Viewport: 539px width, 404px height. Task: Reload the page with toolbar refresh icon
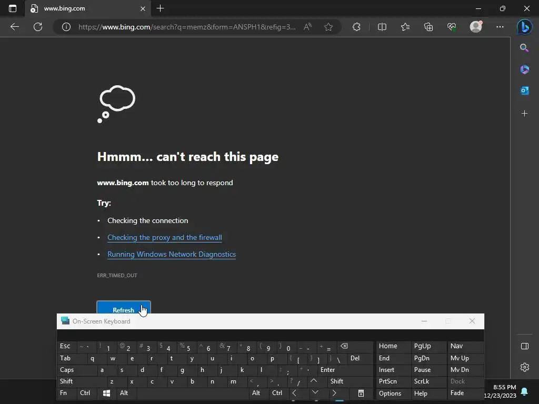(38, 27)
